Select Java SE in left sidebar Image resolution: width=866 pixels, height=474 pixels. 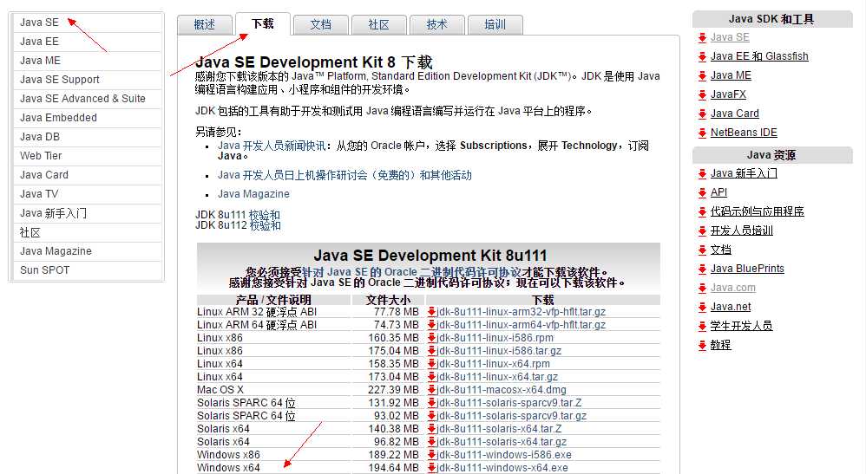coord(88,23)
